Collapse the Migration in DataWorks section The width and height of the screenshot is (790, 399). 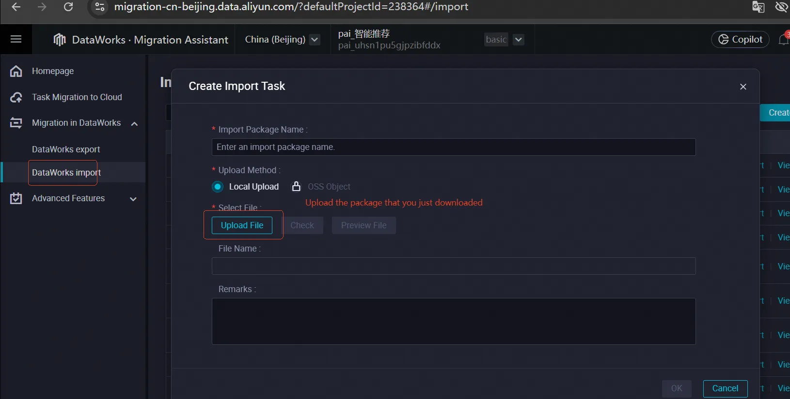[134, 124]
